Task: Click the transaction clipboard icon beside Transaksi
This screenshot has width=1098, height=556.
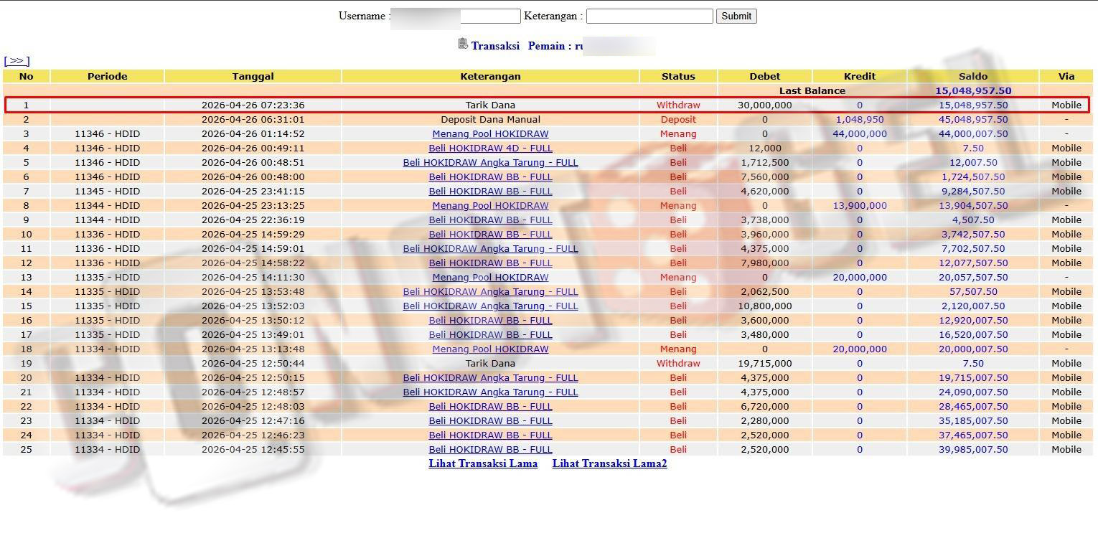Action: (x=463, y=44)
